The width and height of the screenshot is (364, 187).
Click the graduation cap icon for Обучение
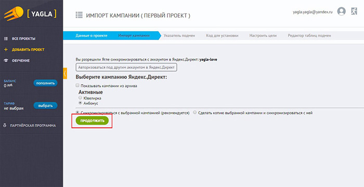pos(6,61)
